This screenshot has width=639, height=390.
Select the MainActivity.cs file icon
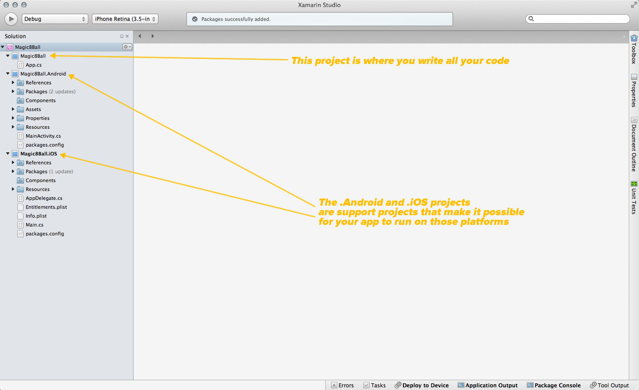click(20, 136)
